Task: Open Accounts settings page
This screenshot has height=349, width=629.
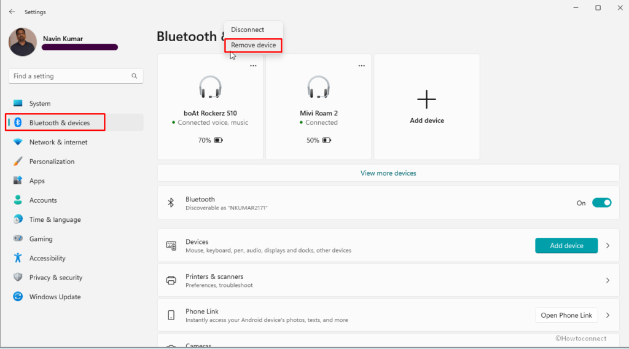Action: pos(76,200)
